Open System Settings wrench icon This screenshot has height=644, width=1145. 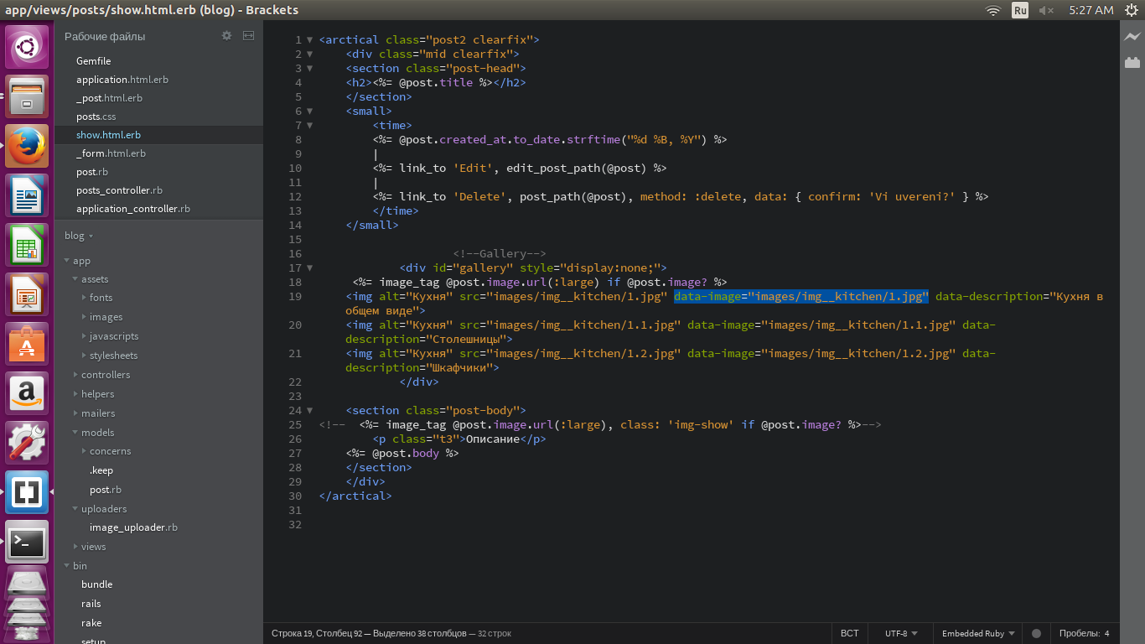(27, 443)
